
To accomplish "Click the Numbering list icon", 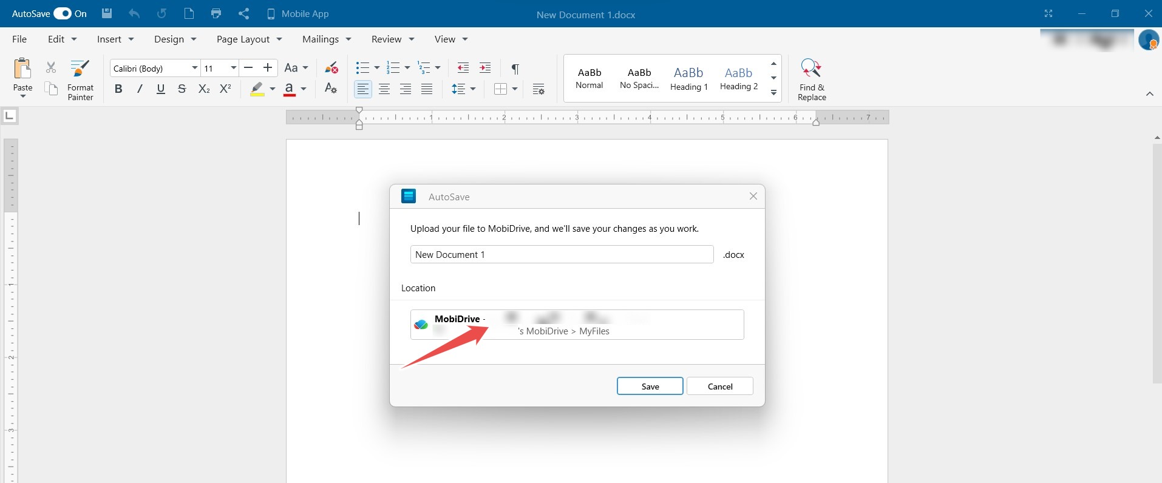I will pos(393,67).
